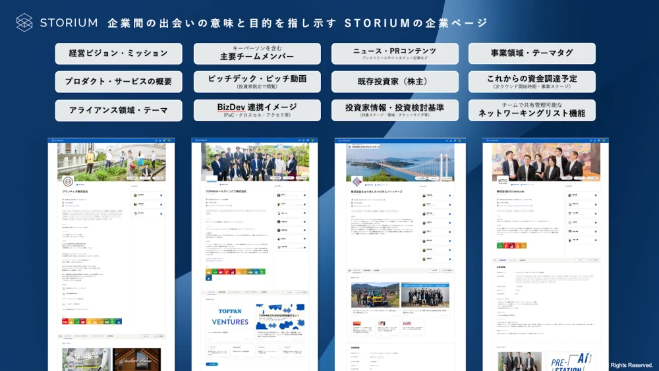659x371 pixels.
Task: Open the MTG Ventures team cover photo
Action: pyautogui.click(x=546, y=161)
